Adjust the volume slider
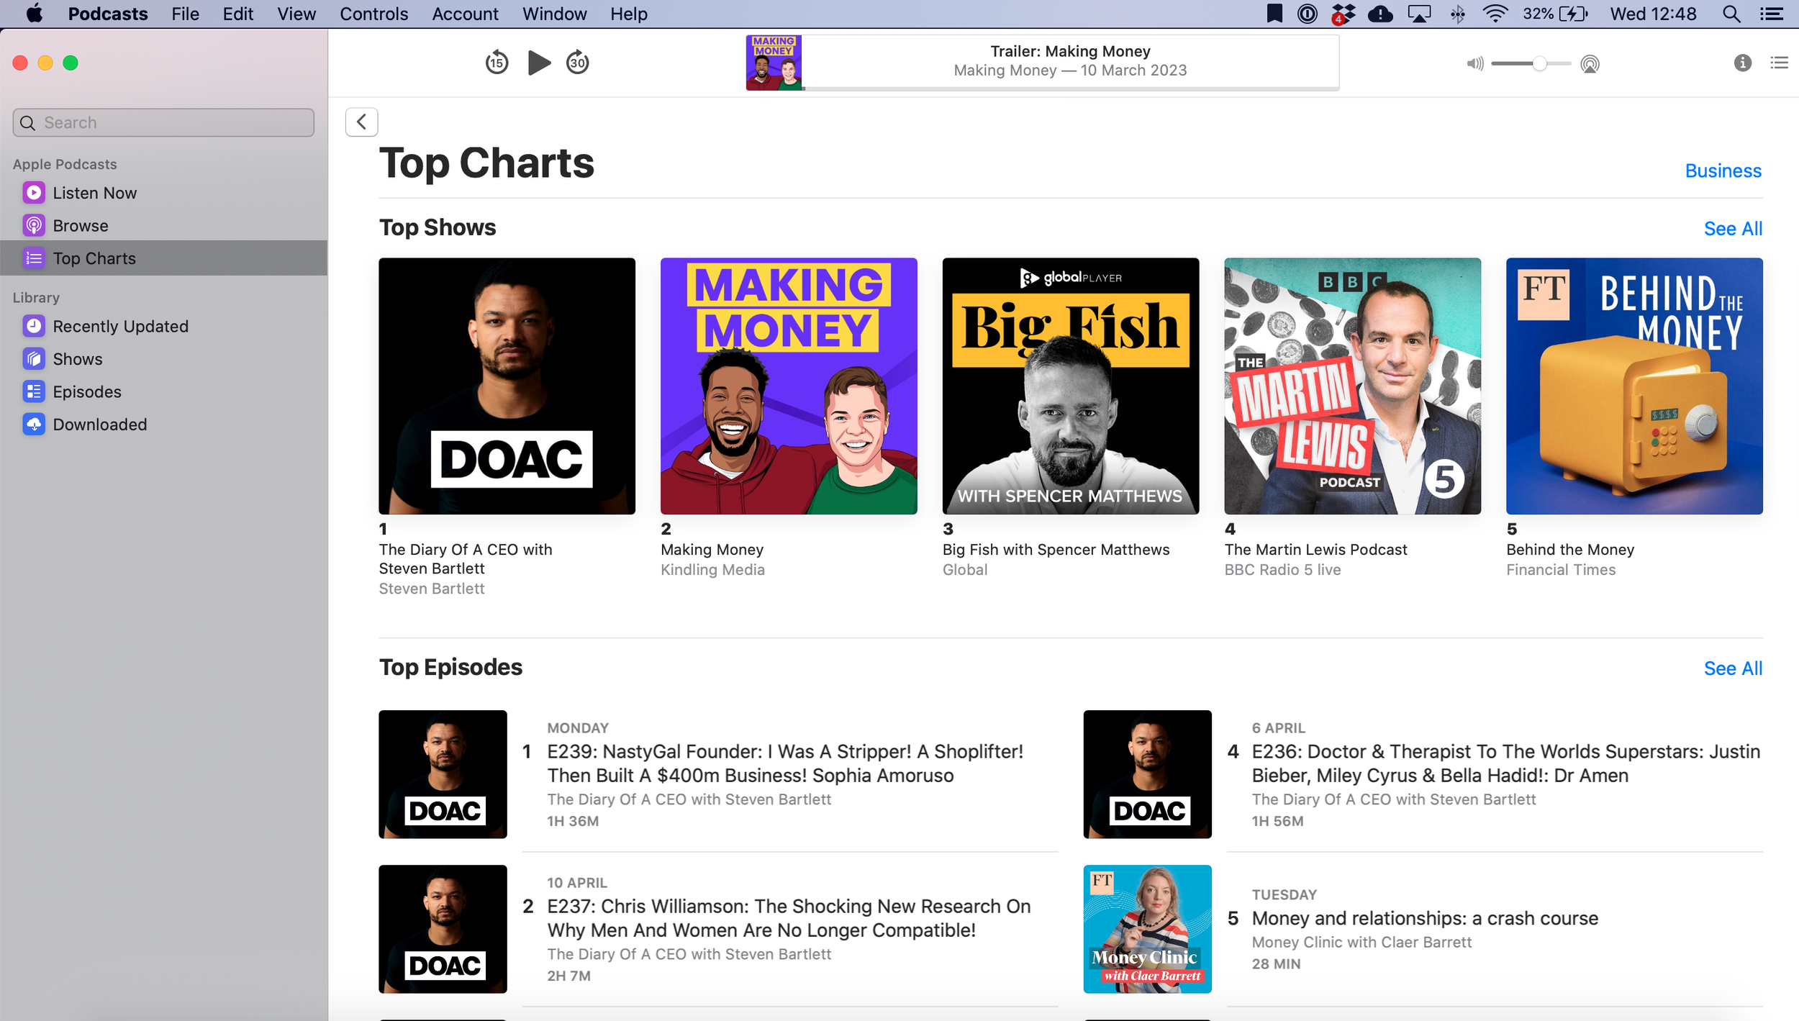Viewport: 1799px width, 1021px height. coord(1539,64)
